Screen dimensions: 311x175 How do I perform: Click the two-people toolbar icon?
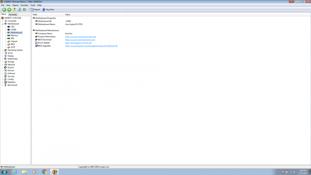pyautogui.click(x=24, y=10)
